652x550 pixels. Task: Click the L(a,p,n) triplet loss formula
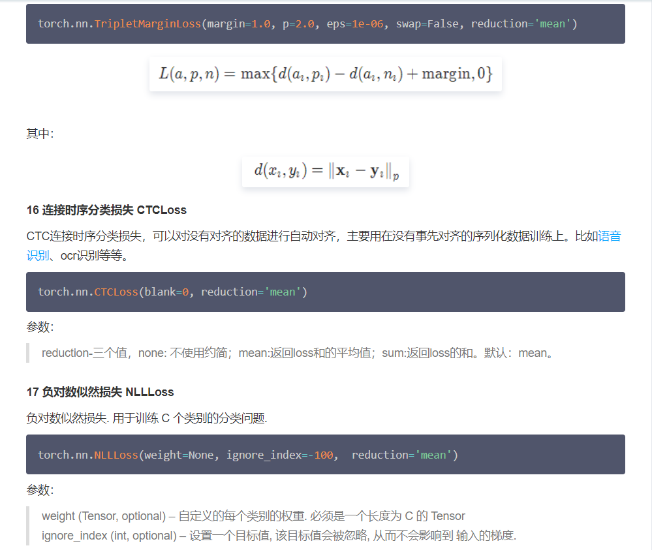click(326, 74)
